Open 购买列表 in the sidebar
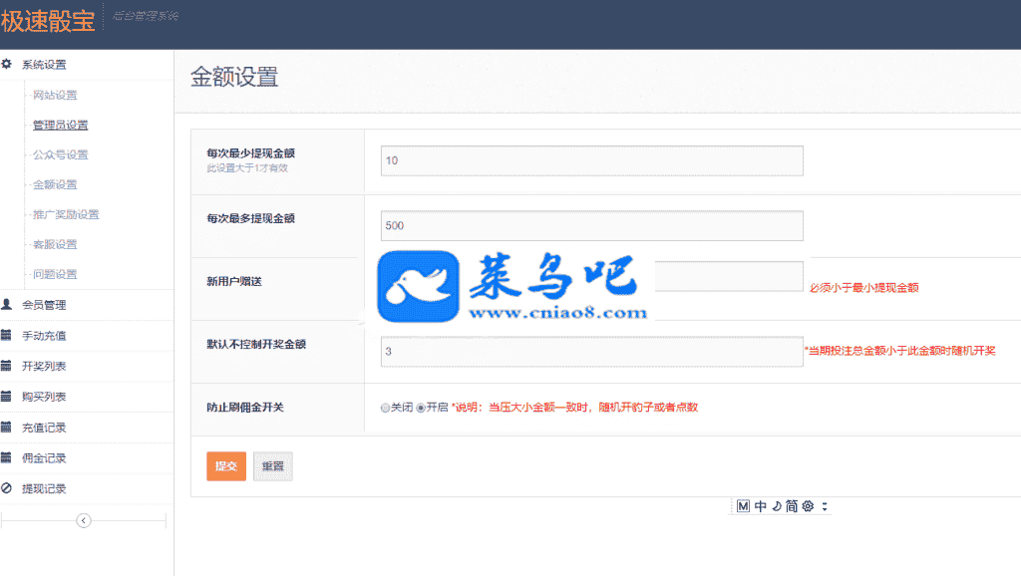1021x576 pixels. (x=44, y=397)
